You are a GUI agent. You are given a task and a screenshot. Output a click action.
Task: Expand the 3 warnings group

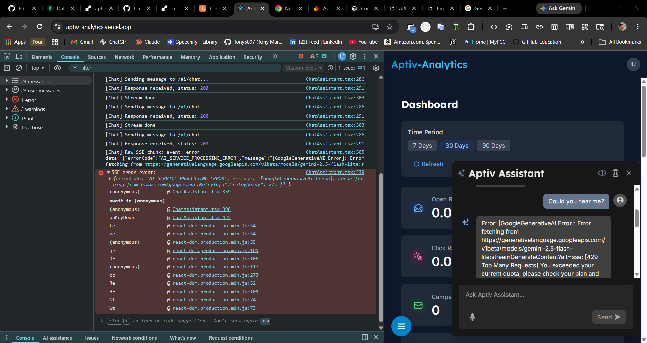pyautogui.click(x=7, y=109)
